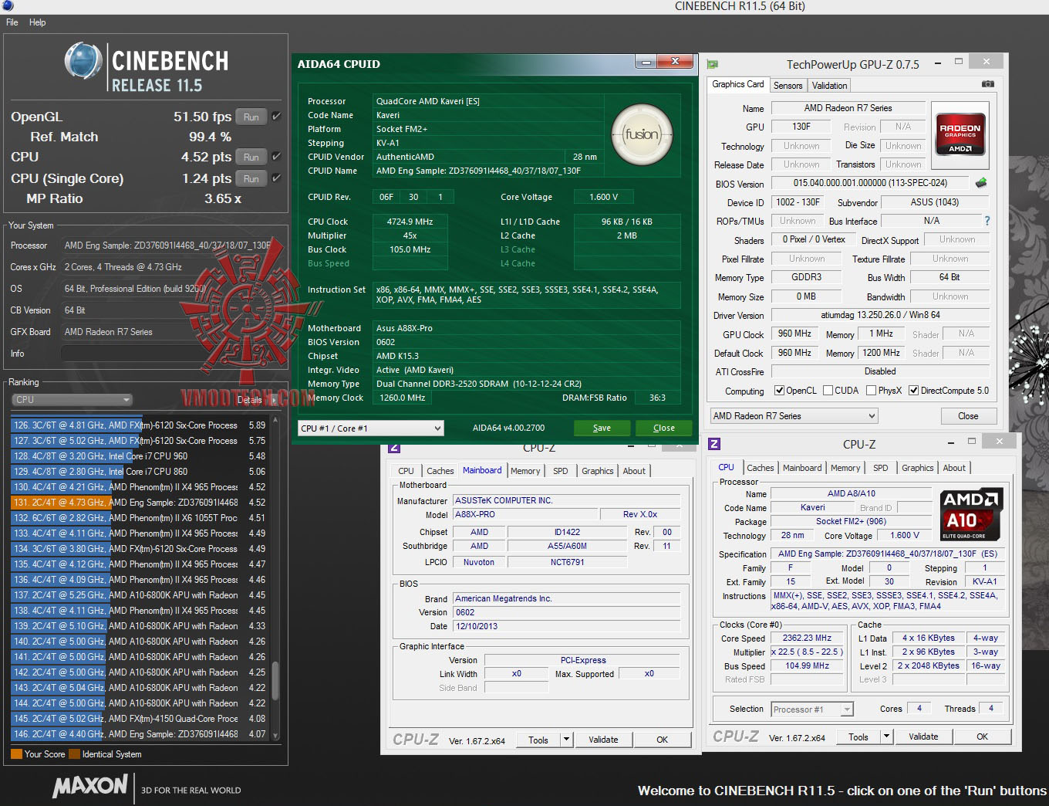
Task: Click the Z icon of the CPU-Z Mainboard window
Action: click(x=393, y=447)
